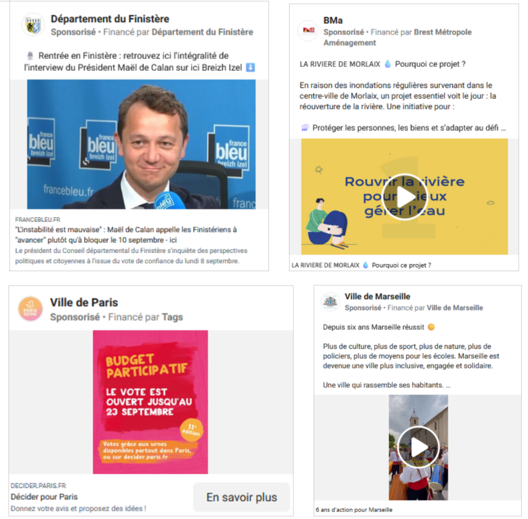Open the Maël de Calan interview photo

(141, 144)
